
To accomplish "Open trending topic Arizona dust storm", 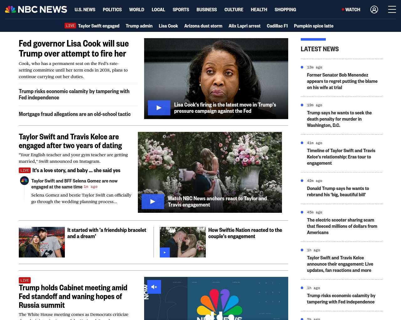I will click(x=203, y=26).
